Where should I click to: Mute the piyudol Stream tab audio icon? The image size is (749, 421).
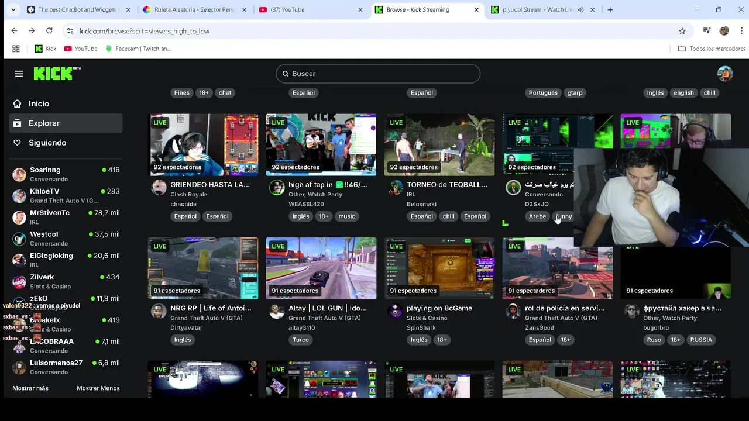581,10
